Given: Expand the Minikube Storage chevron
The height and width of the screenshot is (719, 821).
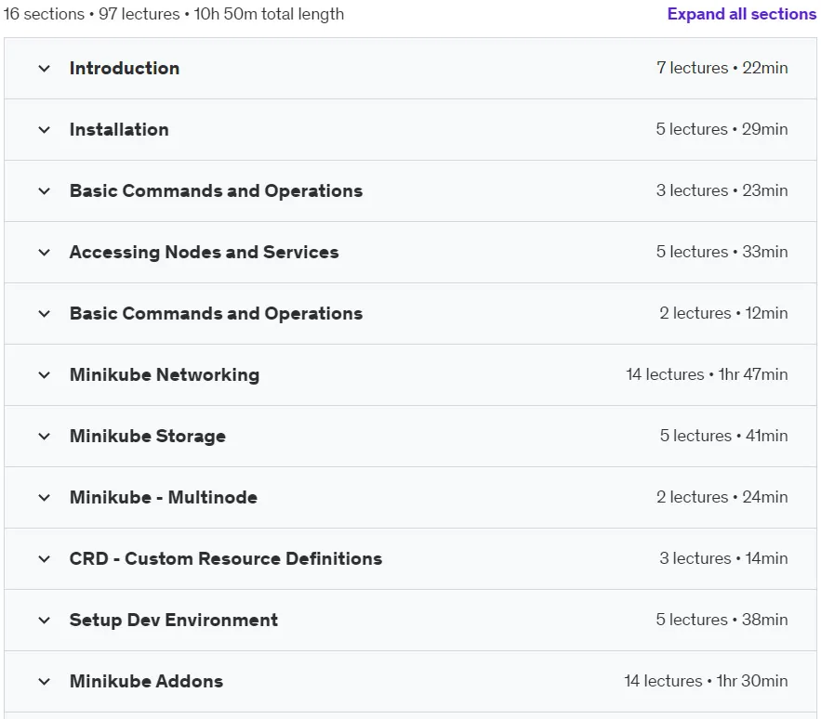Looking at the screenshot, I should click(45, 436).
